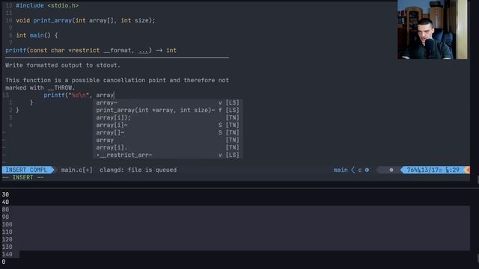Select plain 'array' completion without tilde
The image size is (479, 269).
168,140
